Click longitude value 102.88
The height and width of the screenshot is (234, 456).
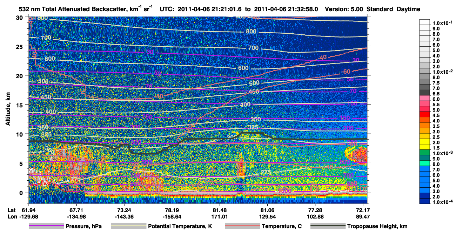[x=315, y=216]
